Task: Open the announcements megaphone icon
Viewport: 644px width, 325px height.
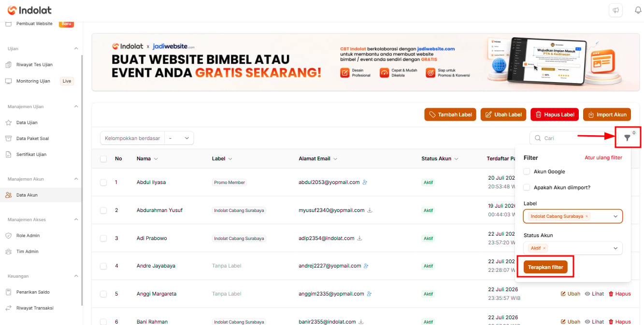Action: point(616,10)
